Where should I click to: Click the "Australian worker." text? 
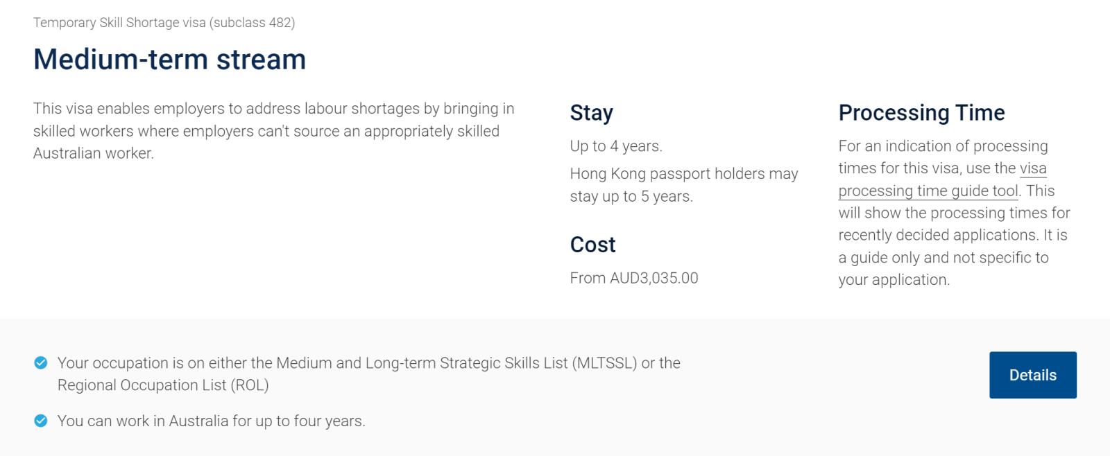(x=94, y=153)
